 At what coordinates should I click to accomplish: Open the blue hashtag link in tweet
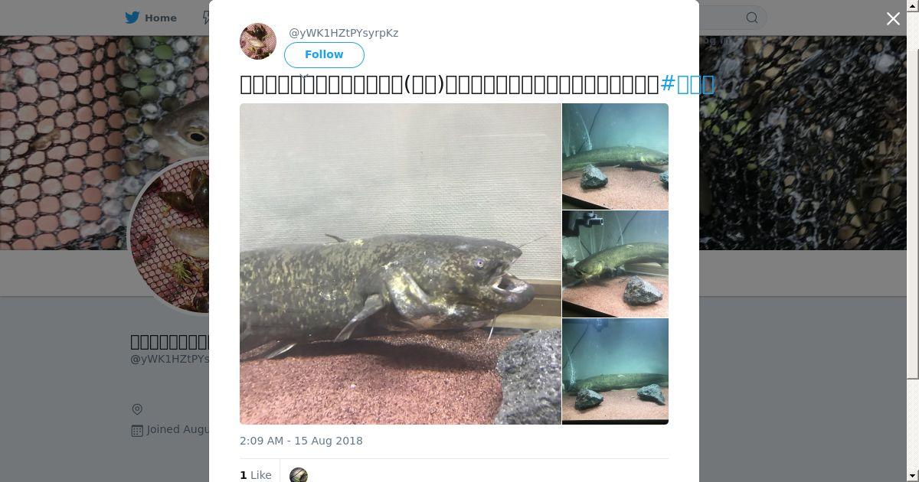tap(687, 84)
